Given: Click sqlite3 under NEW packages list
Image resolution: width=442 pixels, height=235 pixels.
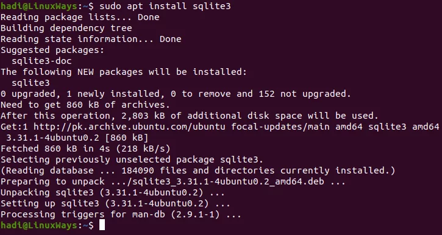Looking at the screenshot, I should (30, 83).
